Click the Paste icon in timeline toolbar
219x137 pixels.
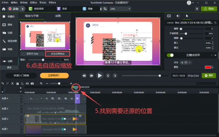pyautogui.click(x=22, y=83)
